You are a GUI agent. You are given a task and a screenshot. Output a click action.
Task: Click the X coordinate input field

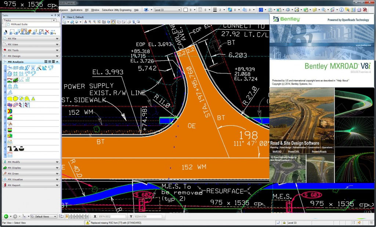pyautogui.click(x=112, y=216)
